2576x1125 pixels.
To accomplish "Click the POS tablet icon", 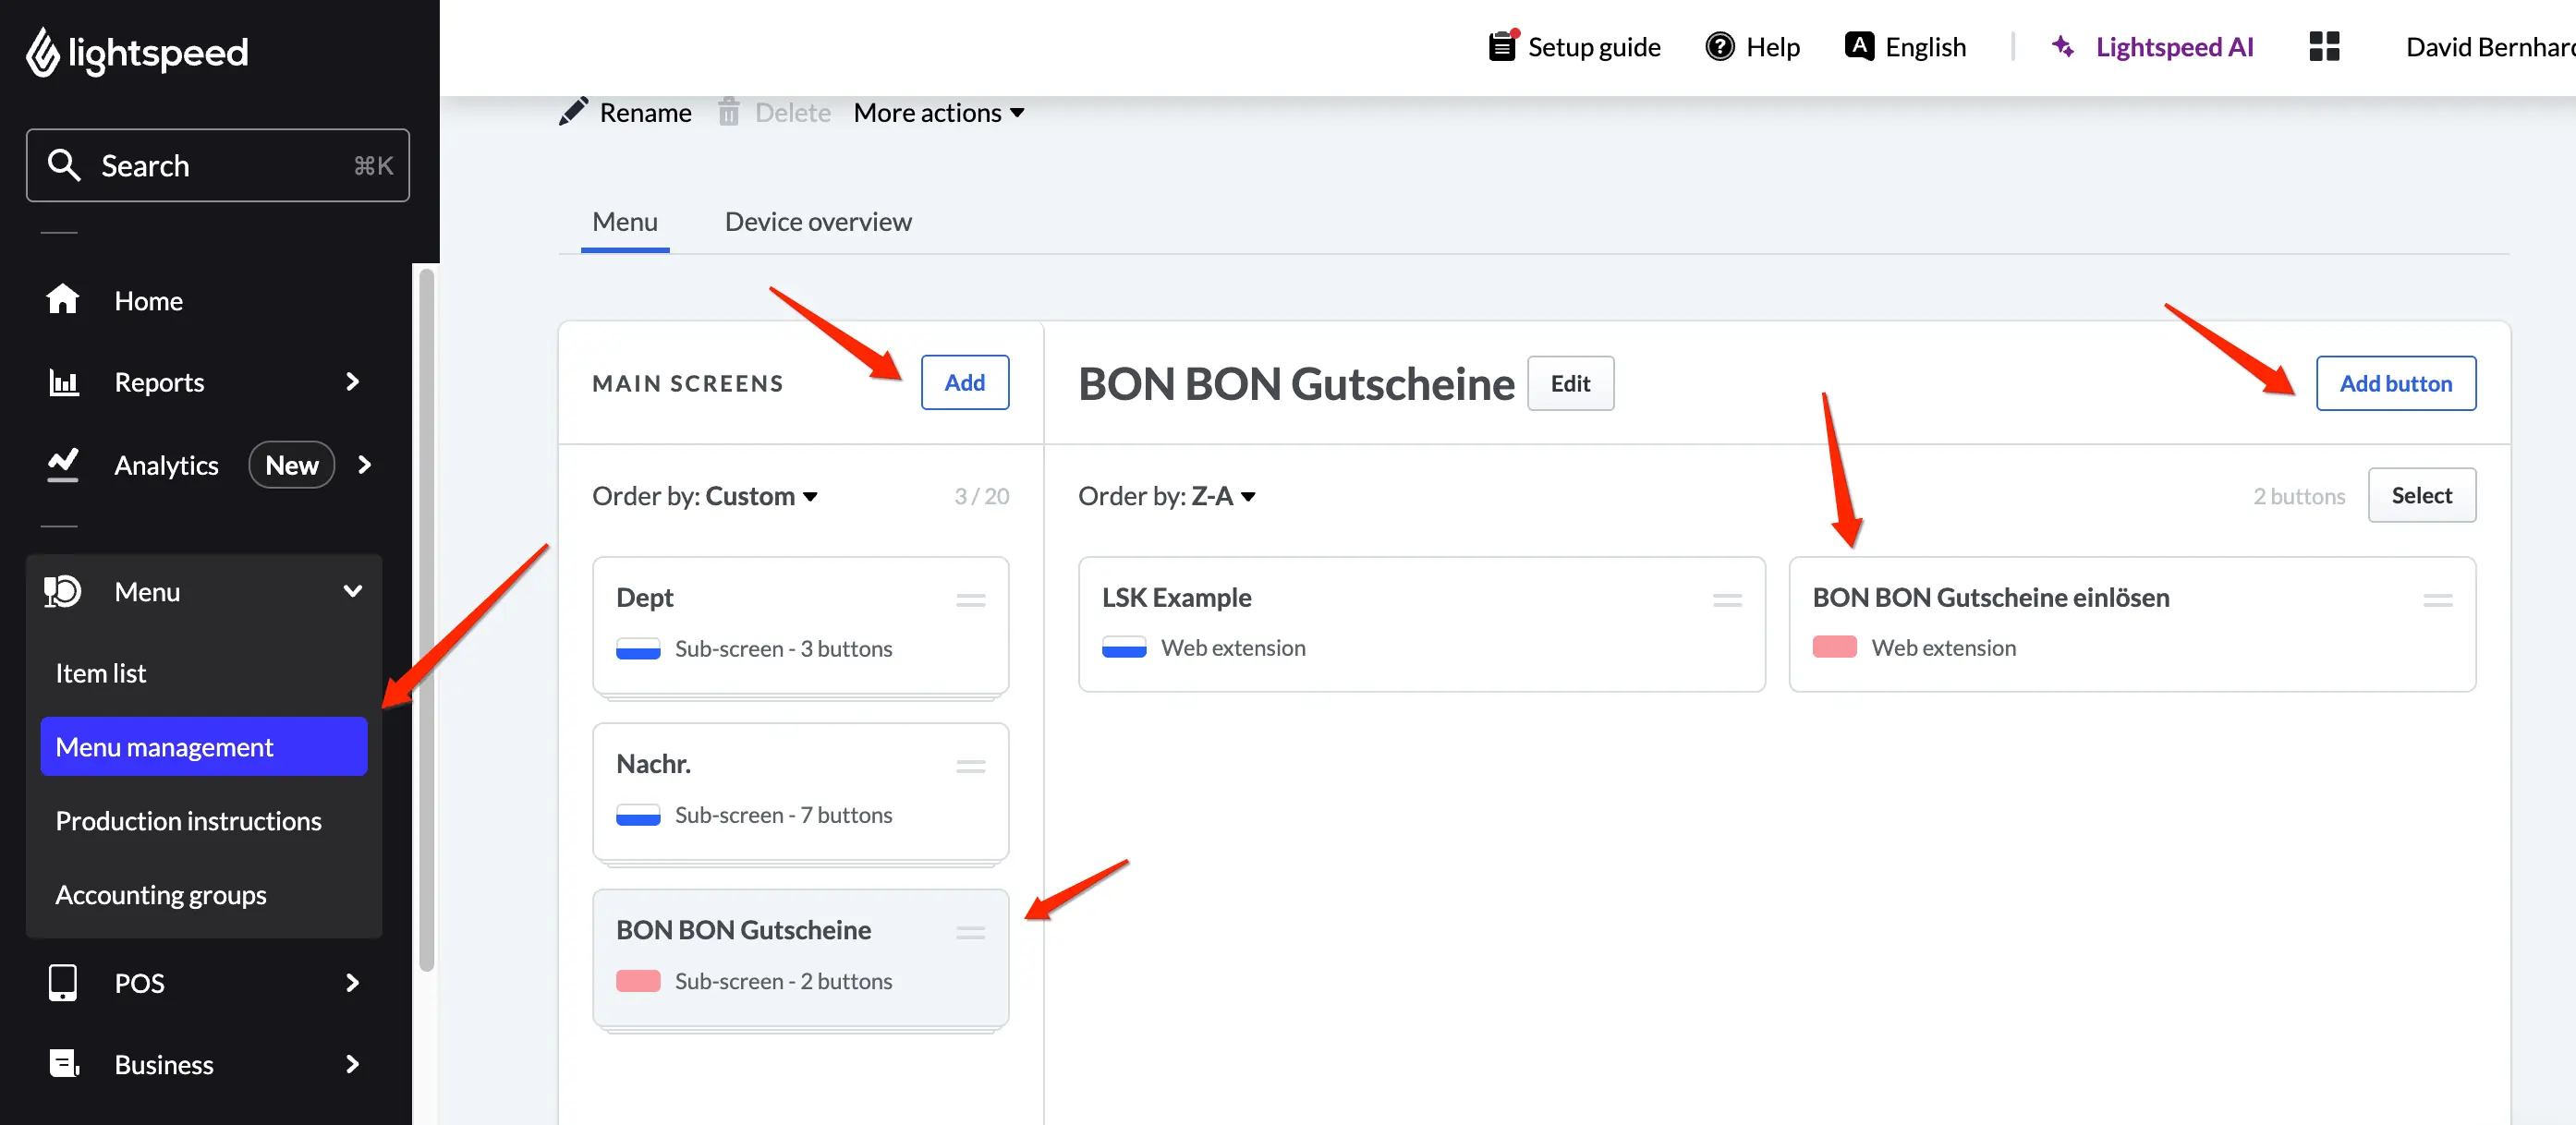I will point(63,982).
